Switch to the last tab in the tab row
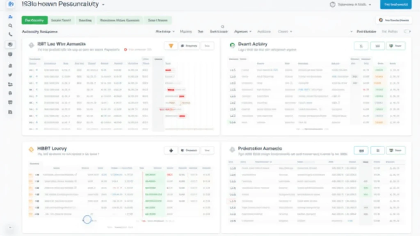The width and height of the screenshot is (420, 236). tap(157, 20)
